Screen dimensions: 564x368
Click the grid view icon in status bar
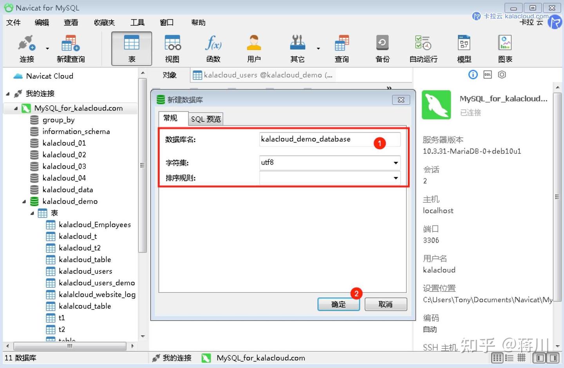(497, 357)
